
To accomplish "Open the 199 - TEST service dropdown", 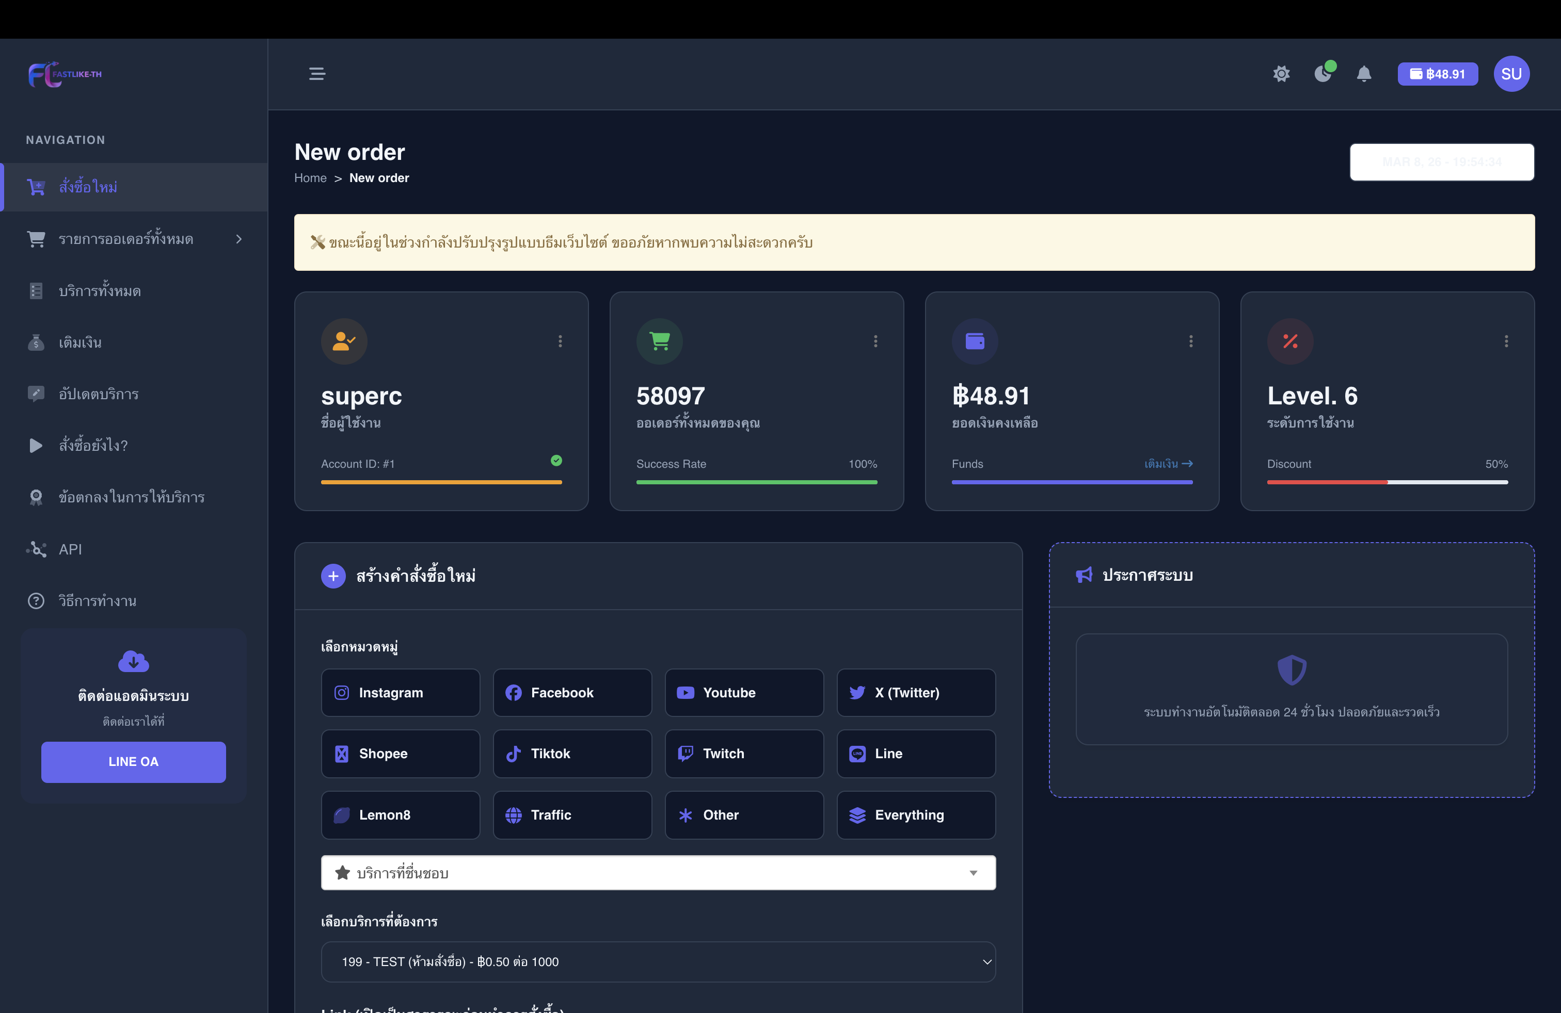I will pyautogui.click(x=658, y=961).
